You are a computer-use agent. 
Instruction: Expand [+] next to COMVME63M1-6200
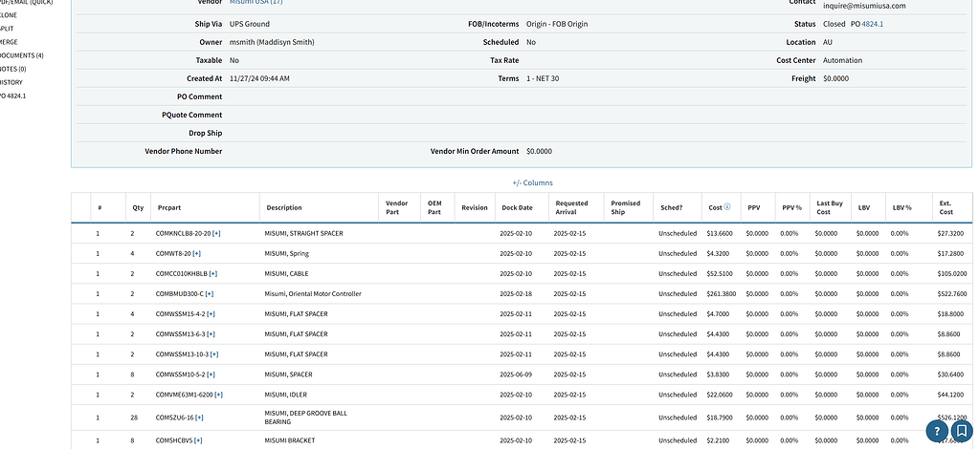tap(218, 395)
